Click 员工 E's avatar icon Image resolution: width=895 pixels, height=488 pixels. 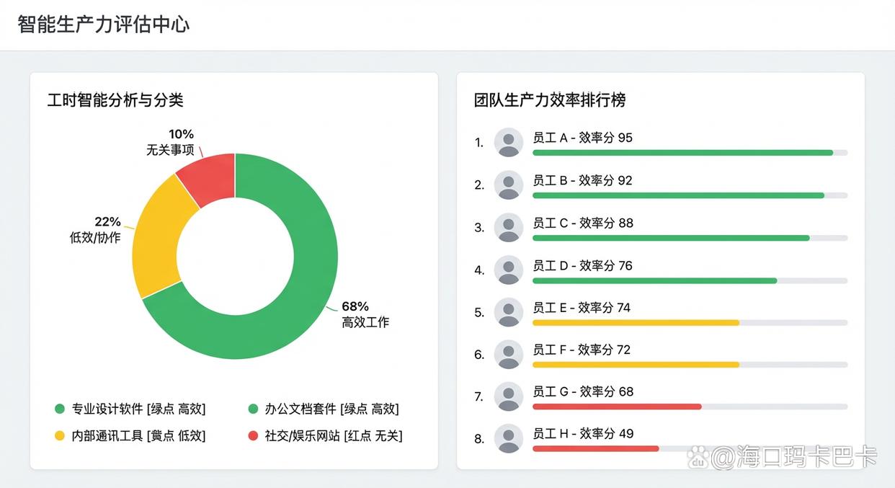pos(509,312)
